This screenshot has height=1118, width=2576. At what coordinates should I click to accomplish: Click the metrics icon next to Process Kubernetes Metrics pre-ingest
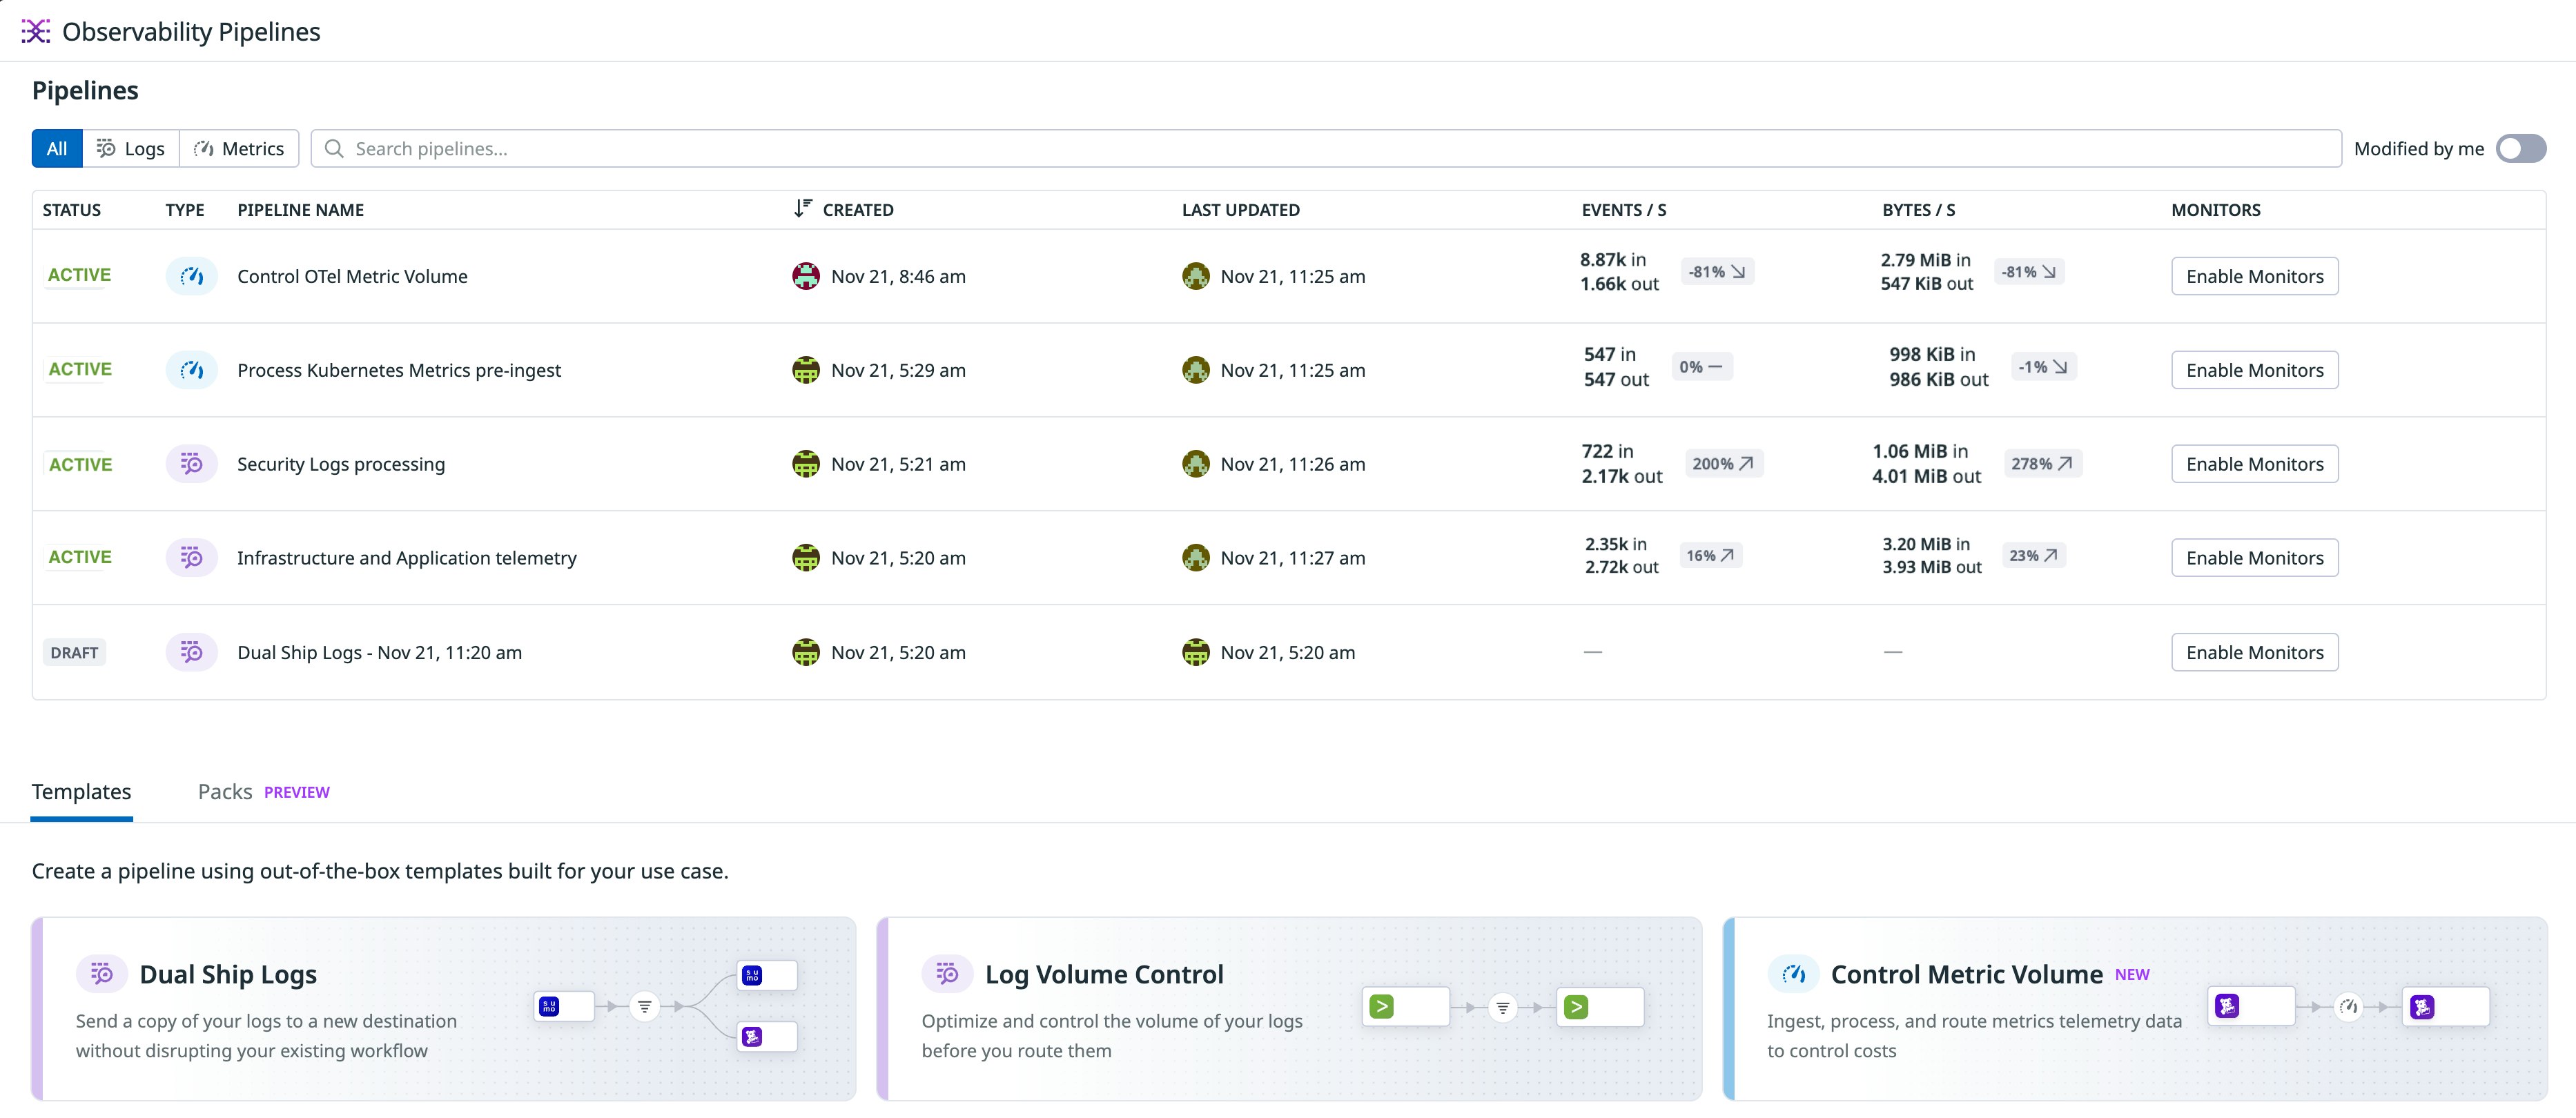pyautogui.click(x=191, y=369)
